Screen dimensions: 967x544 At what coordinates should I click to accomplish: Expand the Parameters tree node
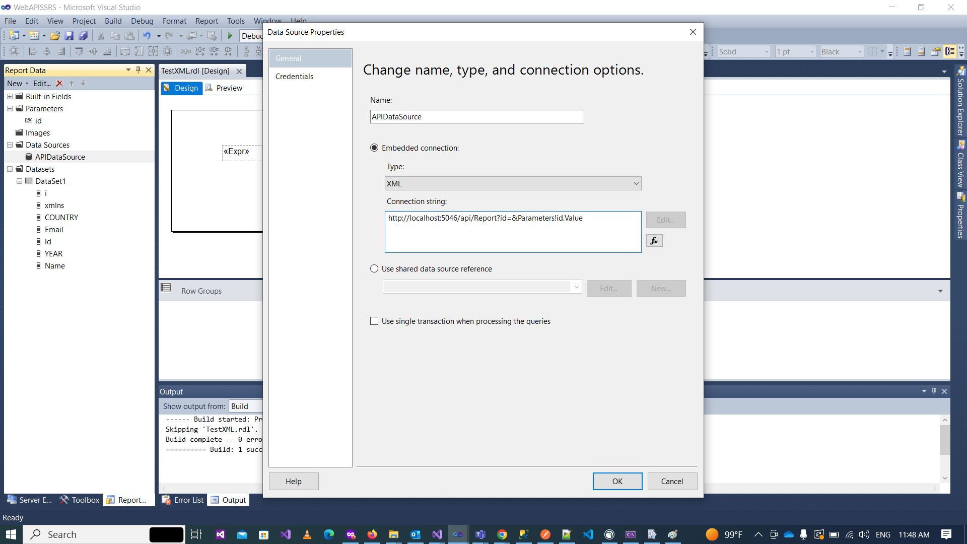pyautogui.click(x=11, y=108)
